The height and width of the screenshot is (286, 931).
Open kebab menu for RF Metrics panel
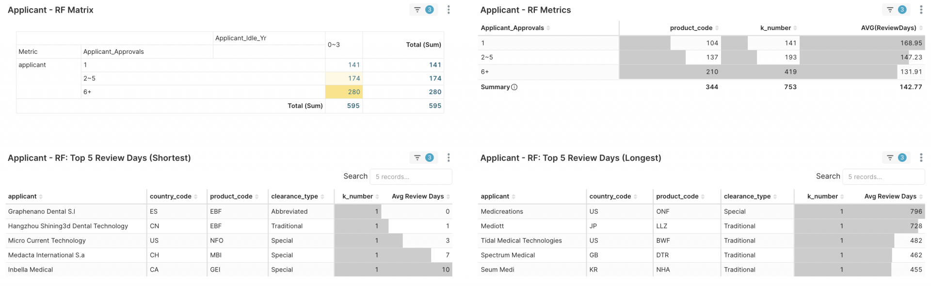point(921,10)
